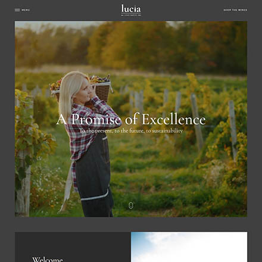Viewport: 262px width, 262px height.
Task: Click the scroll-down mouse icon
Action: click(130, 205)
